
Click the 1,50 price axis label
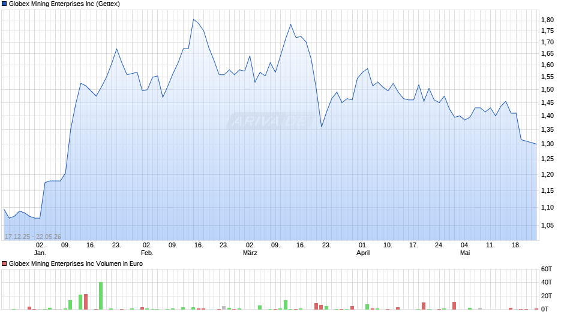coord(547,89)
